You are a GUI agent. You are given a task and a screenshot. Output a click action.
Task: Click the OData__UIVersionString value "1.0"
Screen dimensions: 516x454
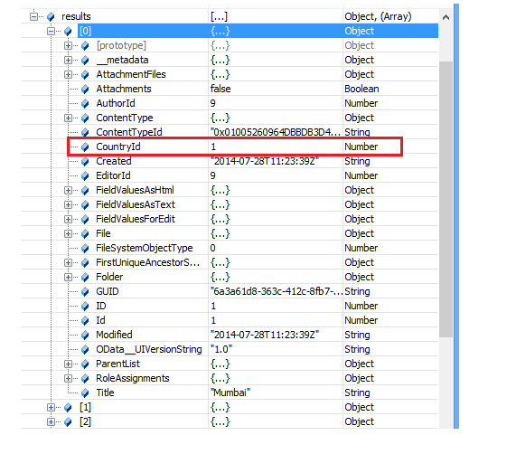click(221, 349)
